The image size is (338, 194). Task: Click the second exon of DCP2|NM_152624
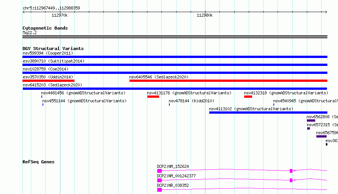tap(291, 171)
